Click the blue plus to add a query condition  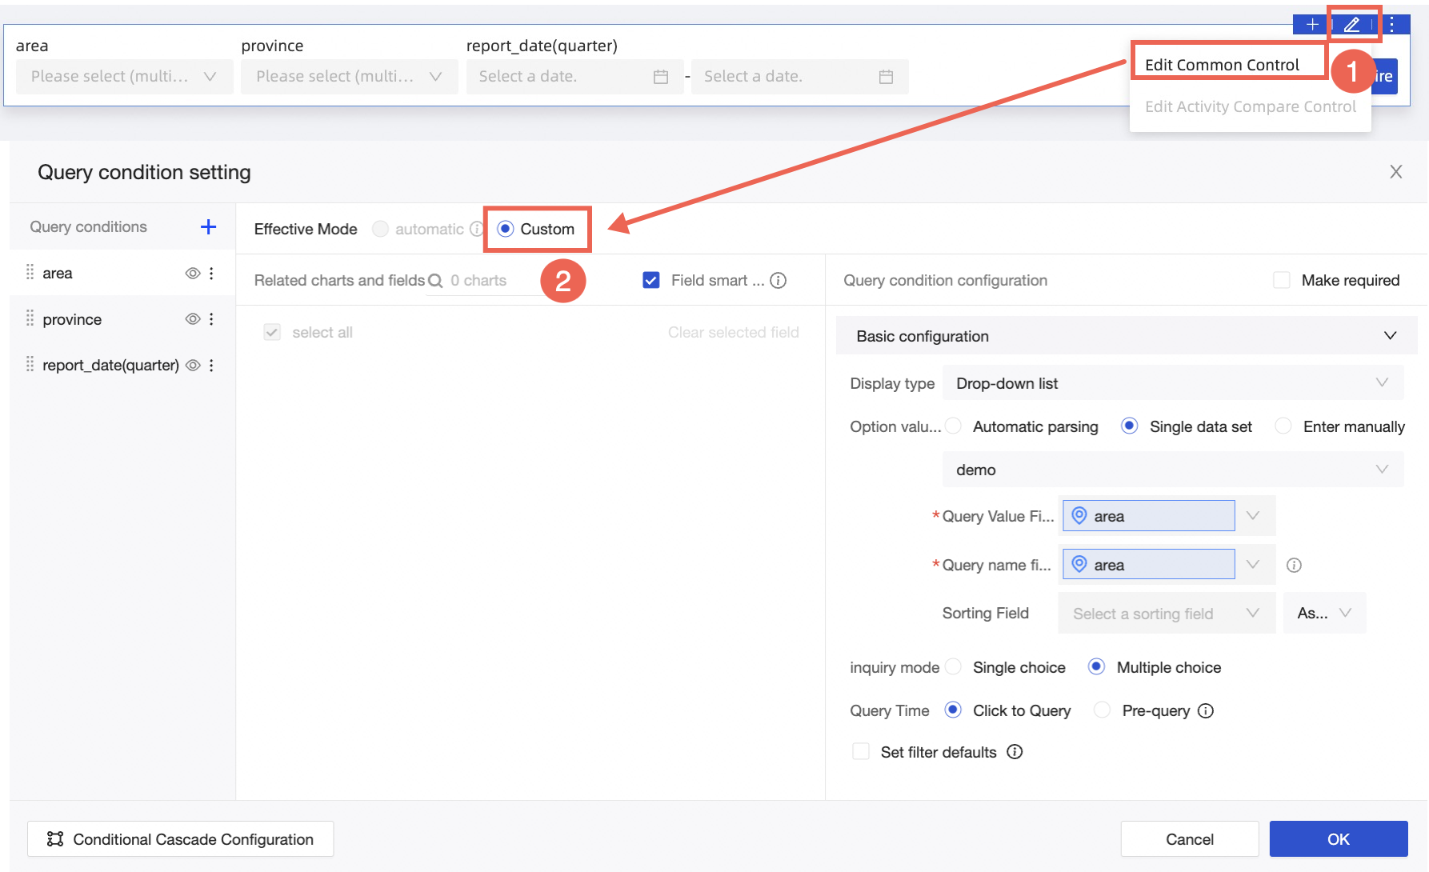207,226
